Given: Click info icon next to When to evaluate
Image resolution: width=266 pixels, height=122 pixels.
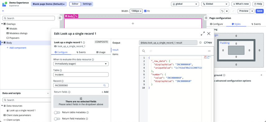Looking at the screenshot, I should pyautogui.click(x=93, y=59).
